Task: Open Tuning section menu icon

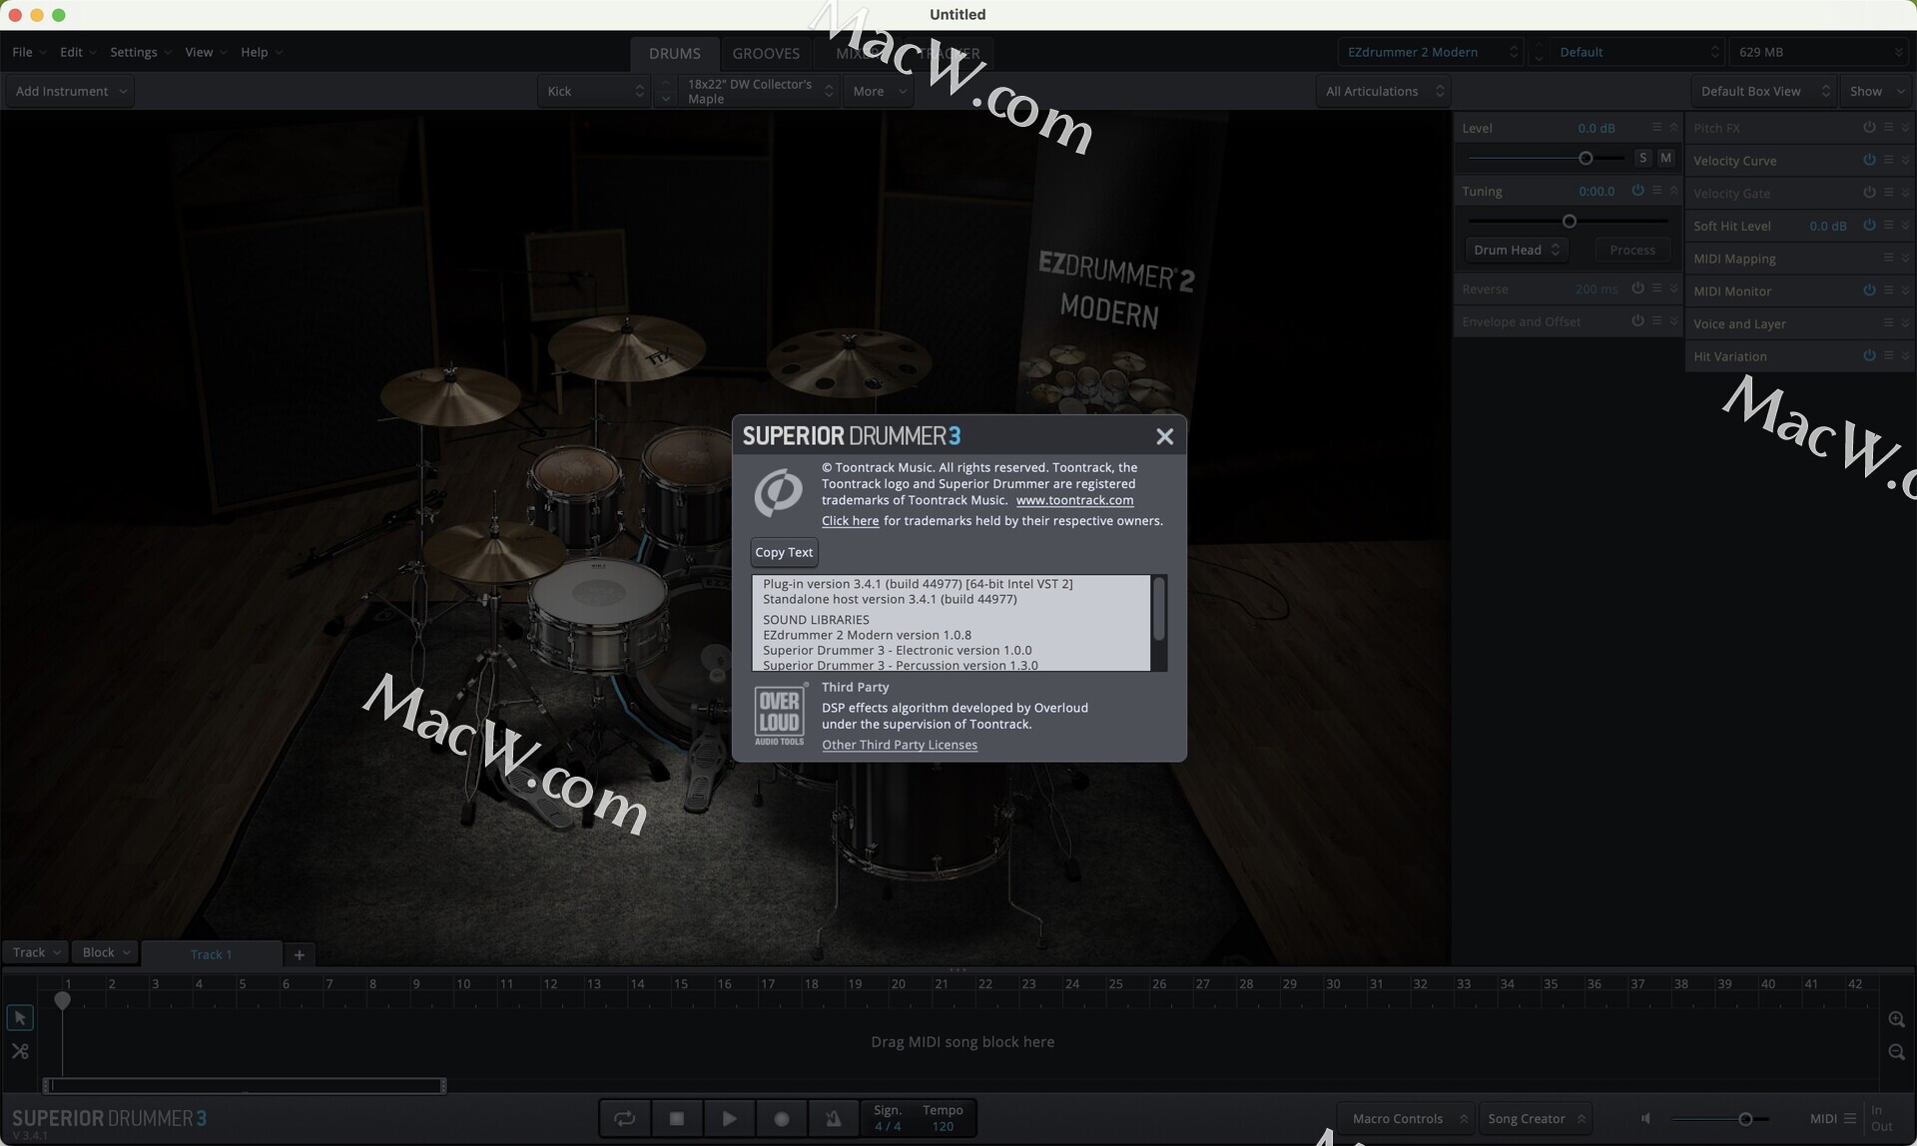Action: coord(1656,190)
